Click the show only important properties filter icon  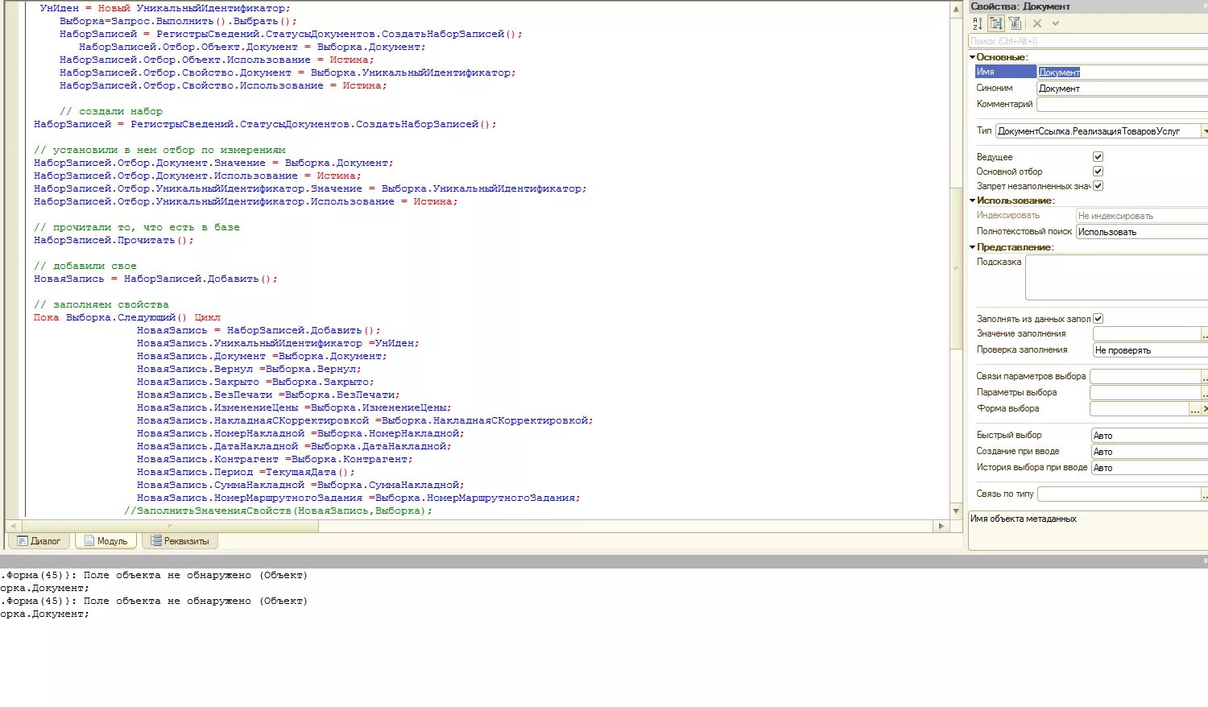pos(1015,23)
